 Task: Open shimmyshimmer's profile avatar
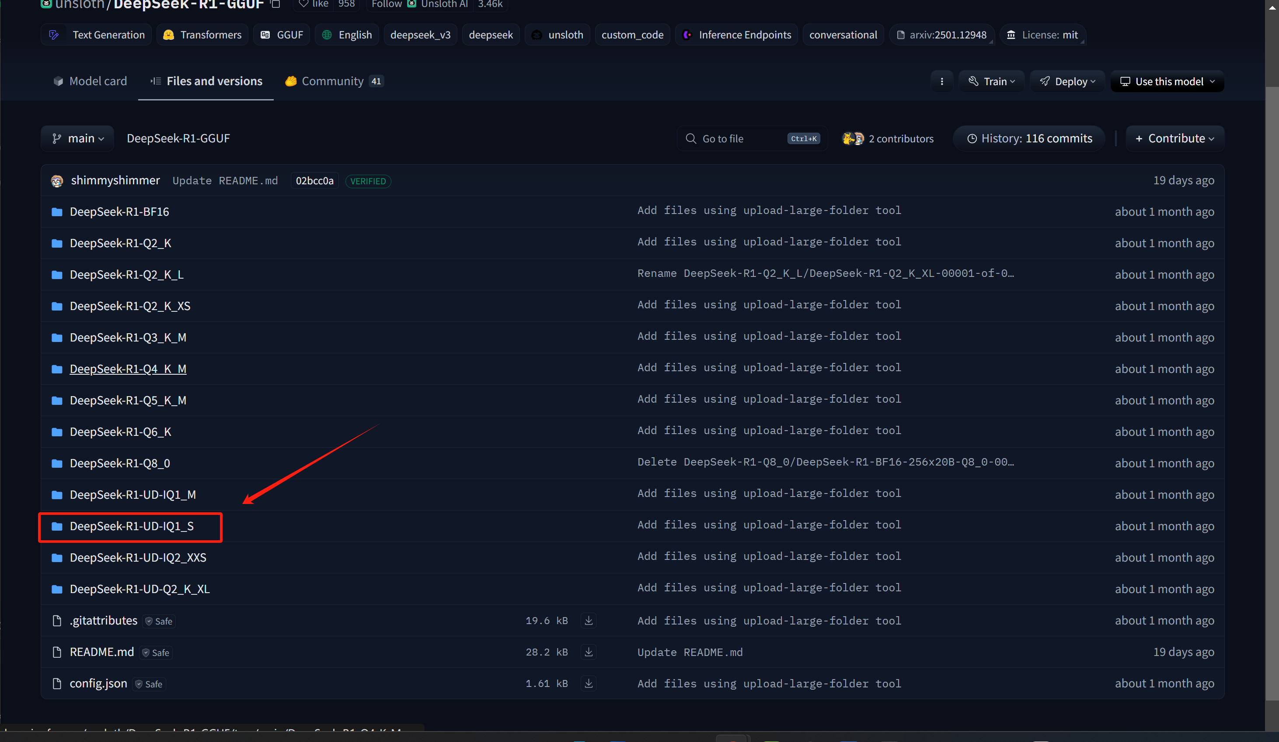click(x=57, y=181)
